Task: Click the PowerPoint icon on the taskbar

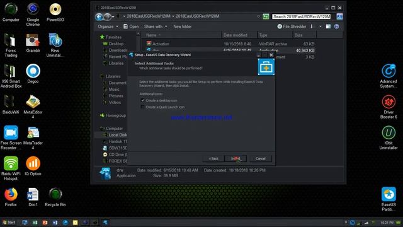Action: [45, 223]
